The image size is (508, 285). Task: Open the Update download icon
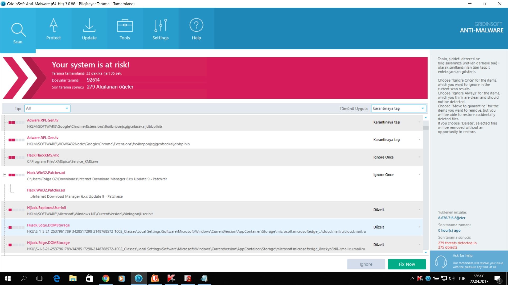pyautogui.click(x=89, y=29)
